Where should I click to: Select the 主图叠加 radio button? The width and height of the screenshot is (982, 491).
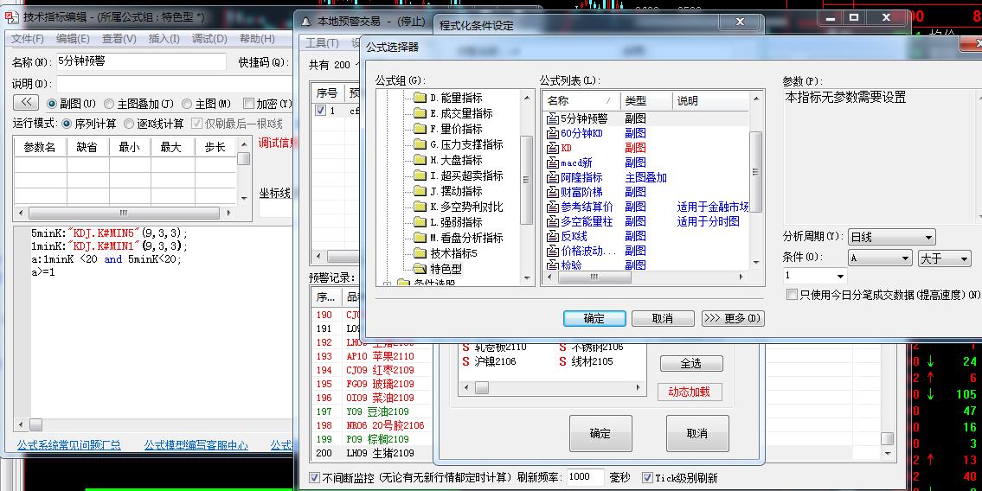pos(109,104)
